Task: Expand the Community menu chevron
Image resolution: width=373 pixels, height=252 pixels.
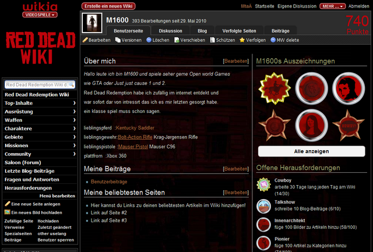Action: (x=74, y=154)
